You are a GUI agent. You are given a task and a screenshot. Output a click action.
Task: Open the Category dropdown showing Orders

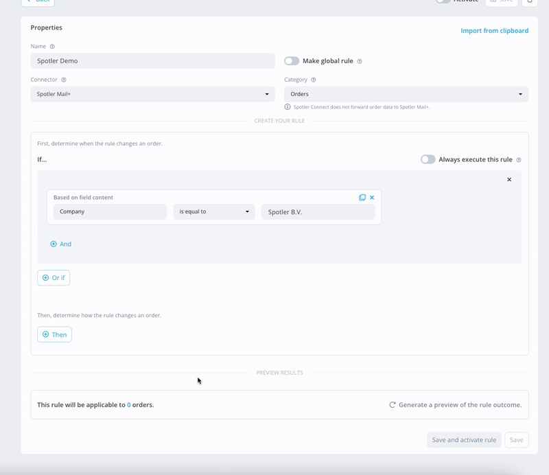pos(406,94)
